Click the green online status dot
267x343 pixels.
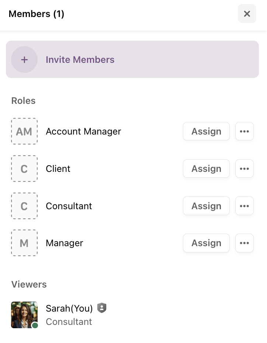pos(35,325)
